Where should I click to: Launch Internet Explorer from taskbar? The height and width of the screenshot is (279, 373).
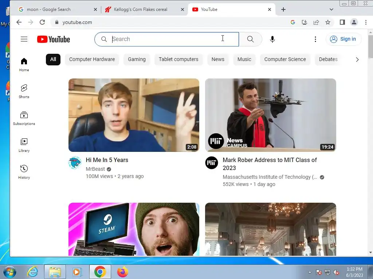tap(32, 272)
